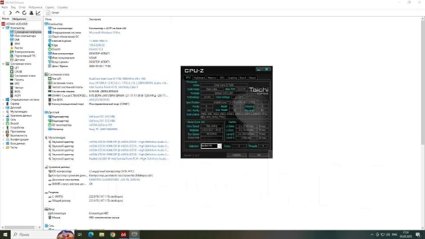The width and height of the screenshot is (425, 239).
Task: Open the user icon in AIDA64 toolbar
Action: pos(31,13)
